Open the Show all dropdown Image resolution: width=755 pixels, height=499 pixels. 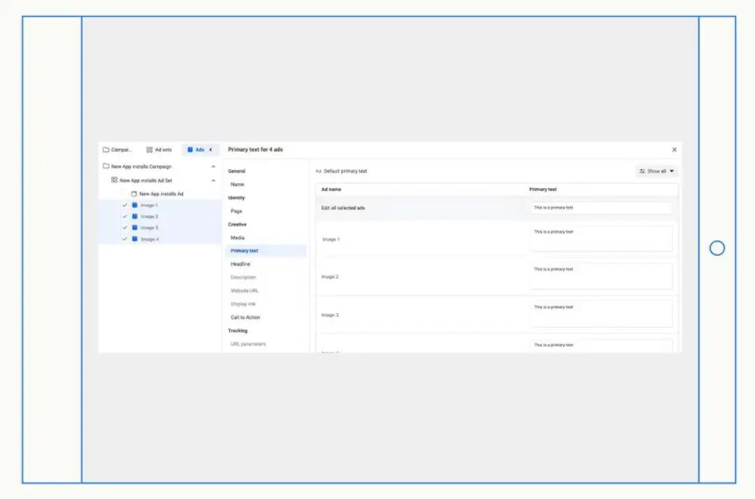coord(656,171)
